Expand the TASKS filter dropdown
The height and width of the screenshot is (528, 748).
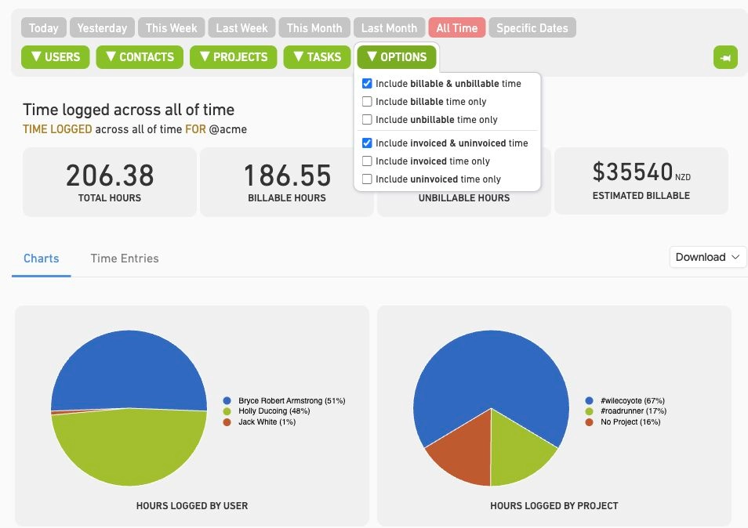[x=318, y=57]
